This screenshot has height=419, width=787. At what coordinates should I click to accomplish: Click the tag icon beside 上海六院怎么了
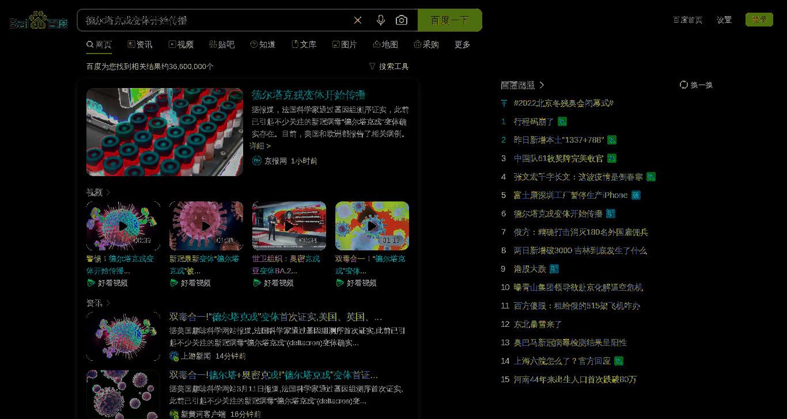pos(619,361)
